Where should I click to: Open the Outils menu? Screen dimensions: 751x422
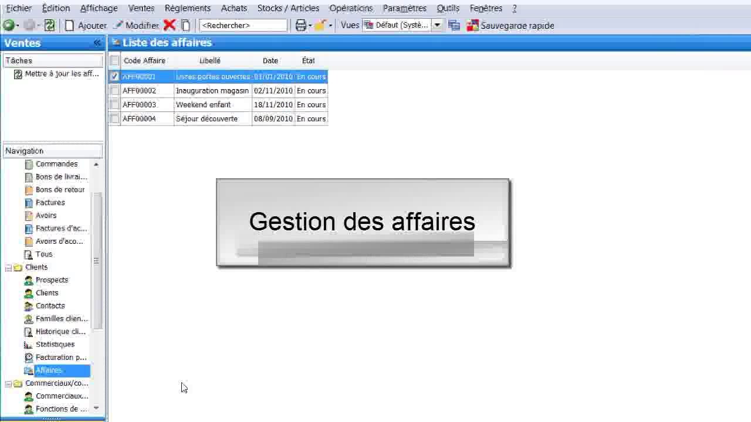click(448, 8)
